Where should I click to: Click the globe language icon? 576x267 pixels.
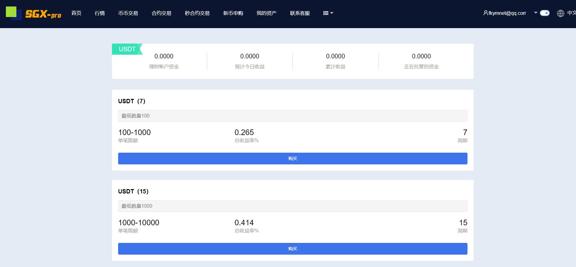tap(560, 13)
